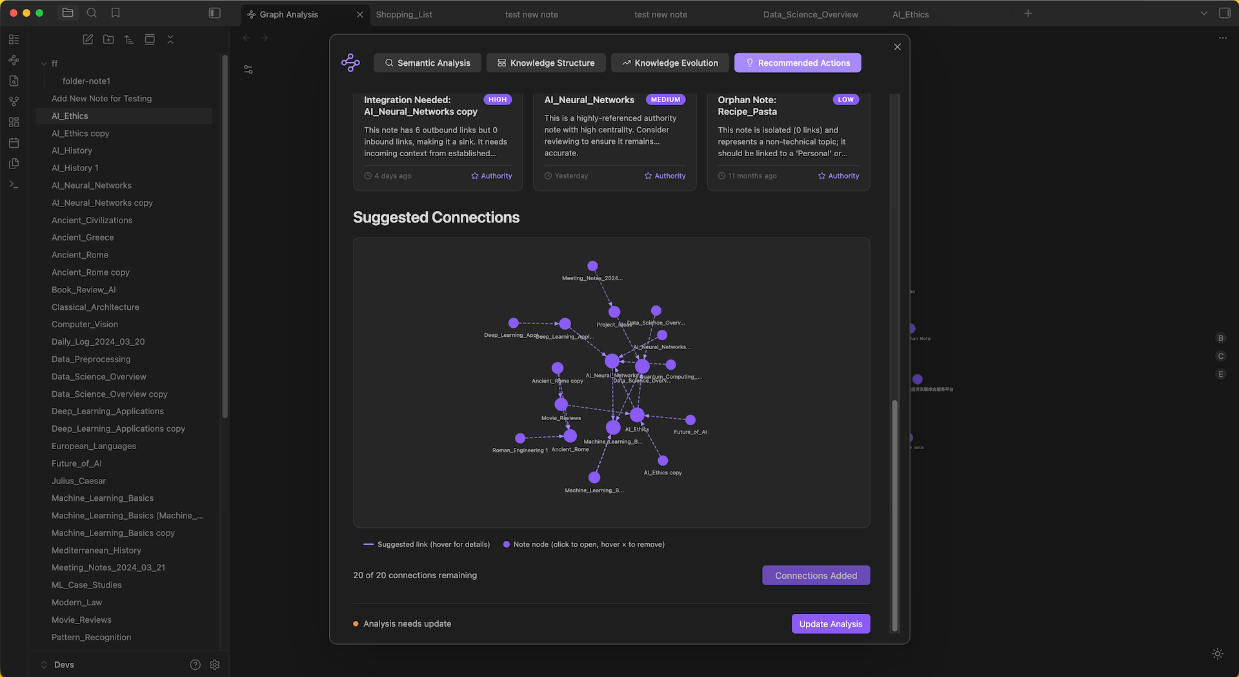Navigate forward with the right arrow
1239x677 pixels.
265,38
